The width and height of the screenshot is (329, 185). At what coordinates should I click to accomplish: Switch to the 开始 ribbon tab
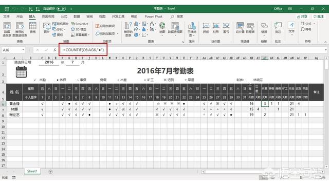[x=20, y=16]
